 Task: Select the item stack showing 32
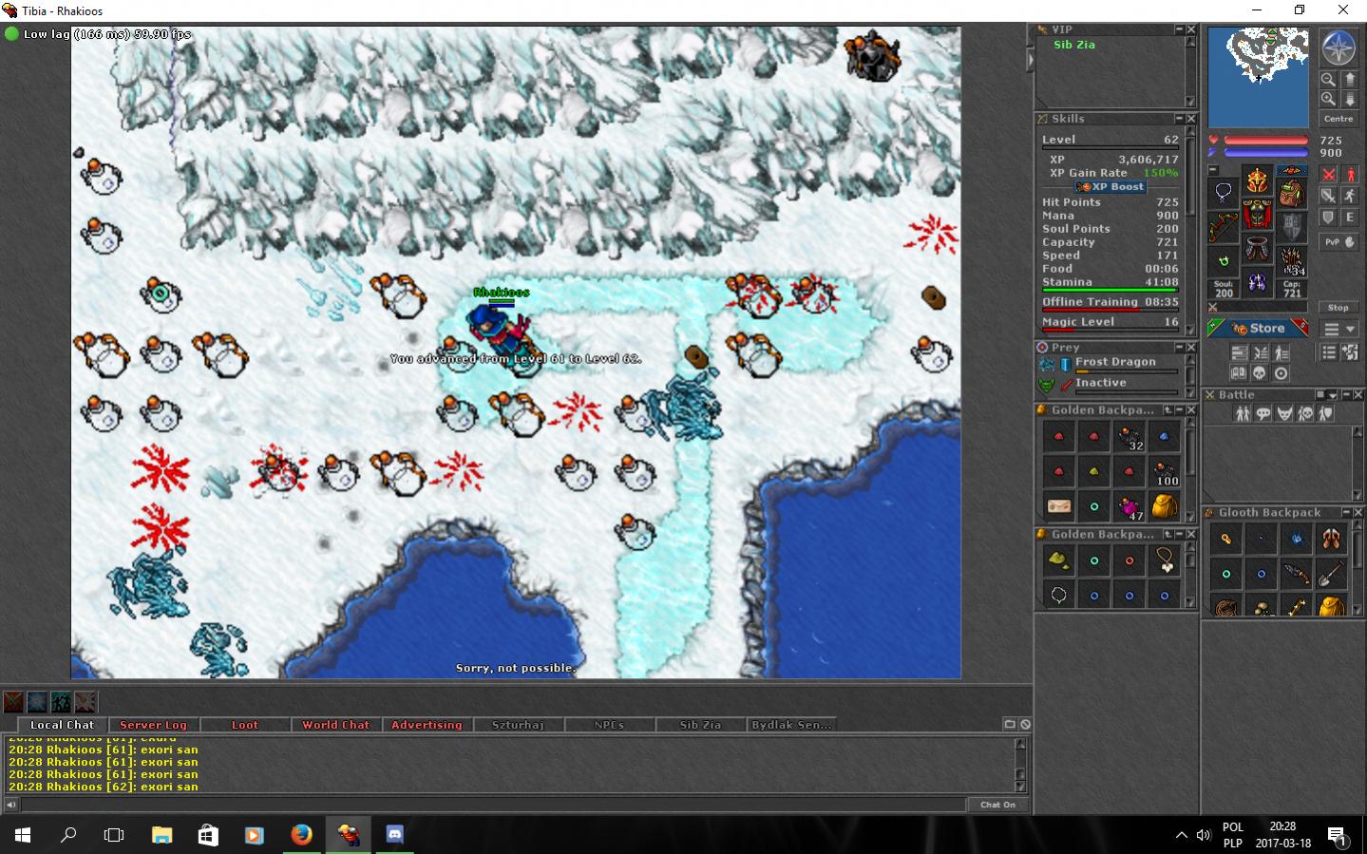1130,436
